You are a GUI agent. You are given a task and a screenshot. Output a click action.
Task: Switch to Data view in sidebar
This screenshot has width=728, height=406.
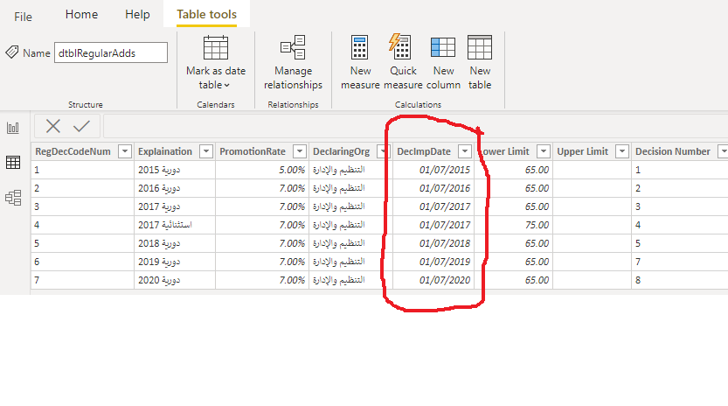click(13, 162)
